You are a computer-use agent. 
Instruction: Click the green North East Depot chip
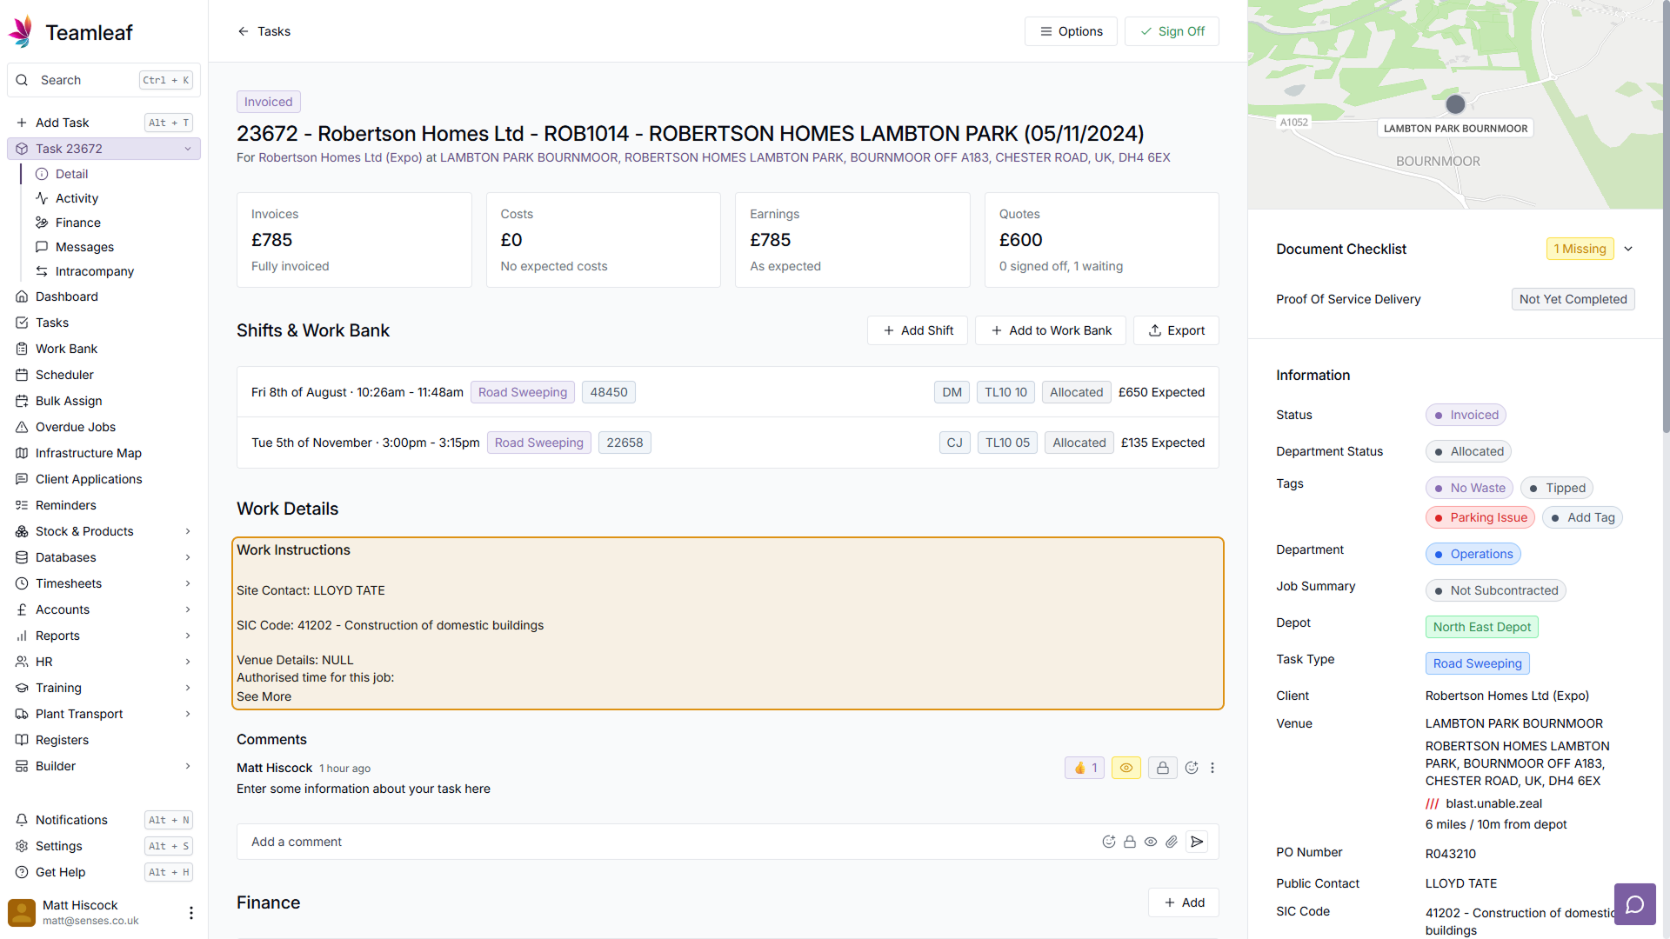pyautogui.click(x=1482, y=627)
